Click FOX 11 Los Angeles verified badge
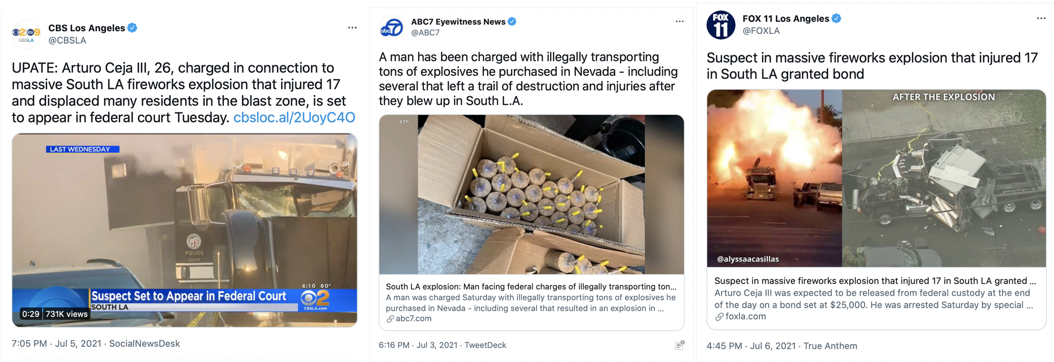1054x362 pixels. coord(836,19)
